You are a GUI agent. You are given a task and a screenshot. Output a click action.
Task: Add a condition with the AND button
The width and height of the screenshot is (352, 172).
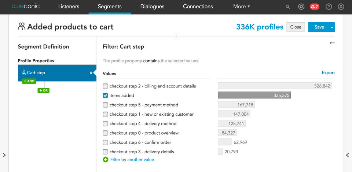pos(29,81)
